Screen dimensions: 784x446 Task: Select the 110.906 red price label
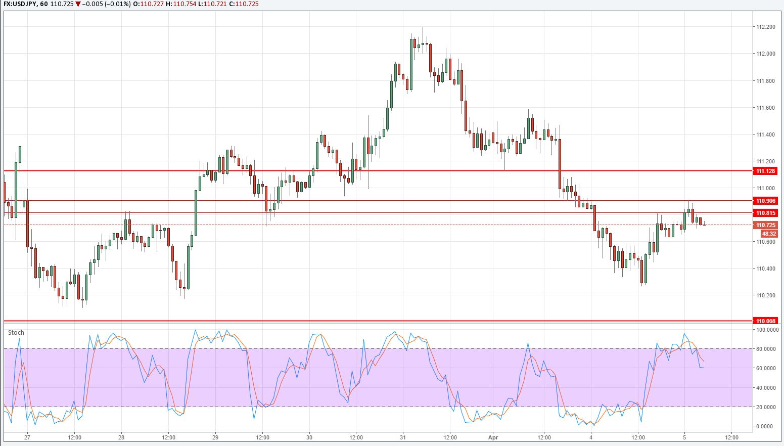[765, 201]
